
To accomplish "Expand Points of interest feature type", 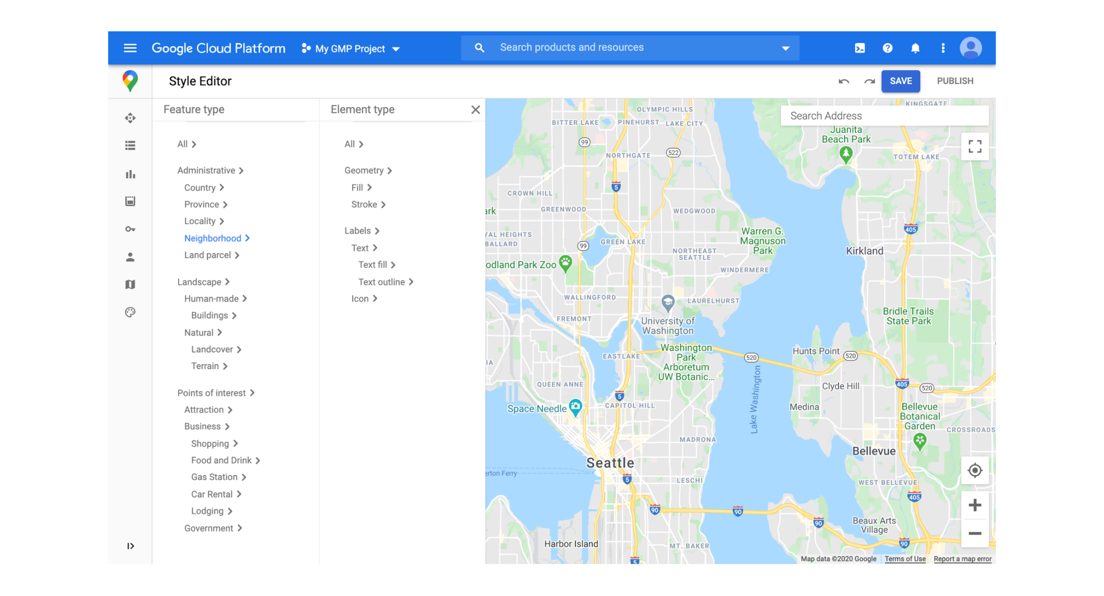I will (216, 393).
